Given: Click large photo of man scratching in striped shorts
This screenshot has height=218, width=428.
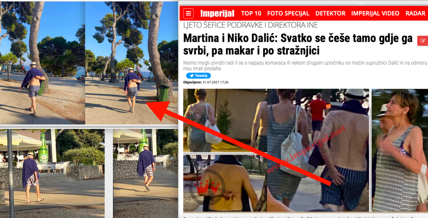Looking at the screenshot, I should click(318, 150).
